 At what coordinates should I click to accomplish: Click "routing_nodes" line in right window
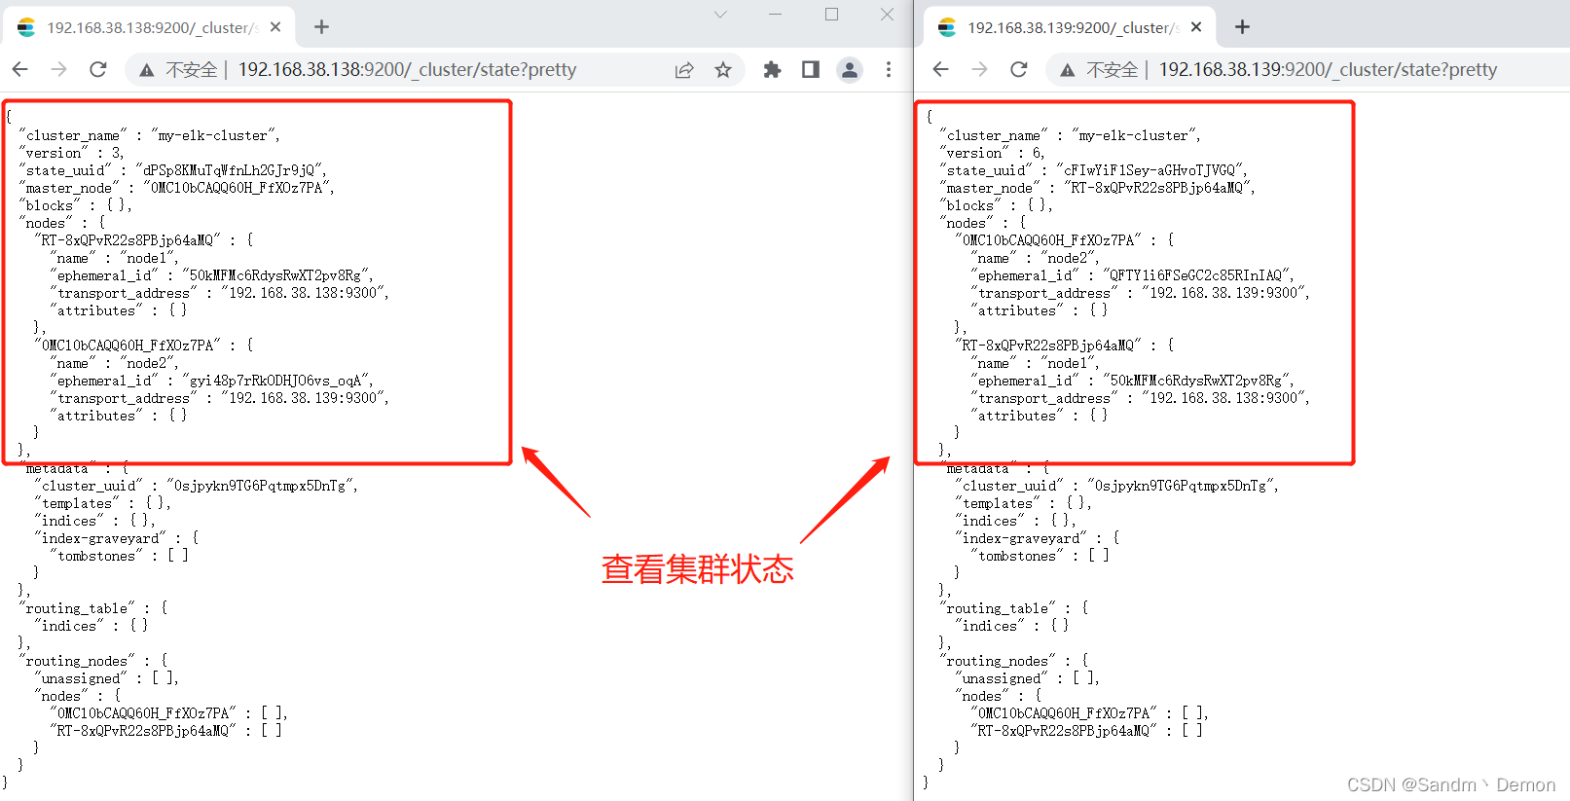pos(1014,661)
